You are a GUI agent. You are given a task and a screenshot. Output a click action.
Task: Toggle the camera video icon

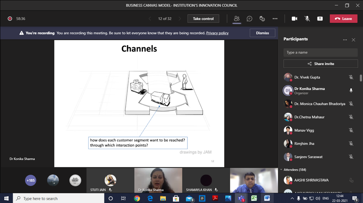coord(295,19)
